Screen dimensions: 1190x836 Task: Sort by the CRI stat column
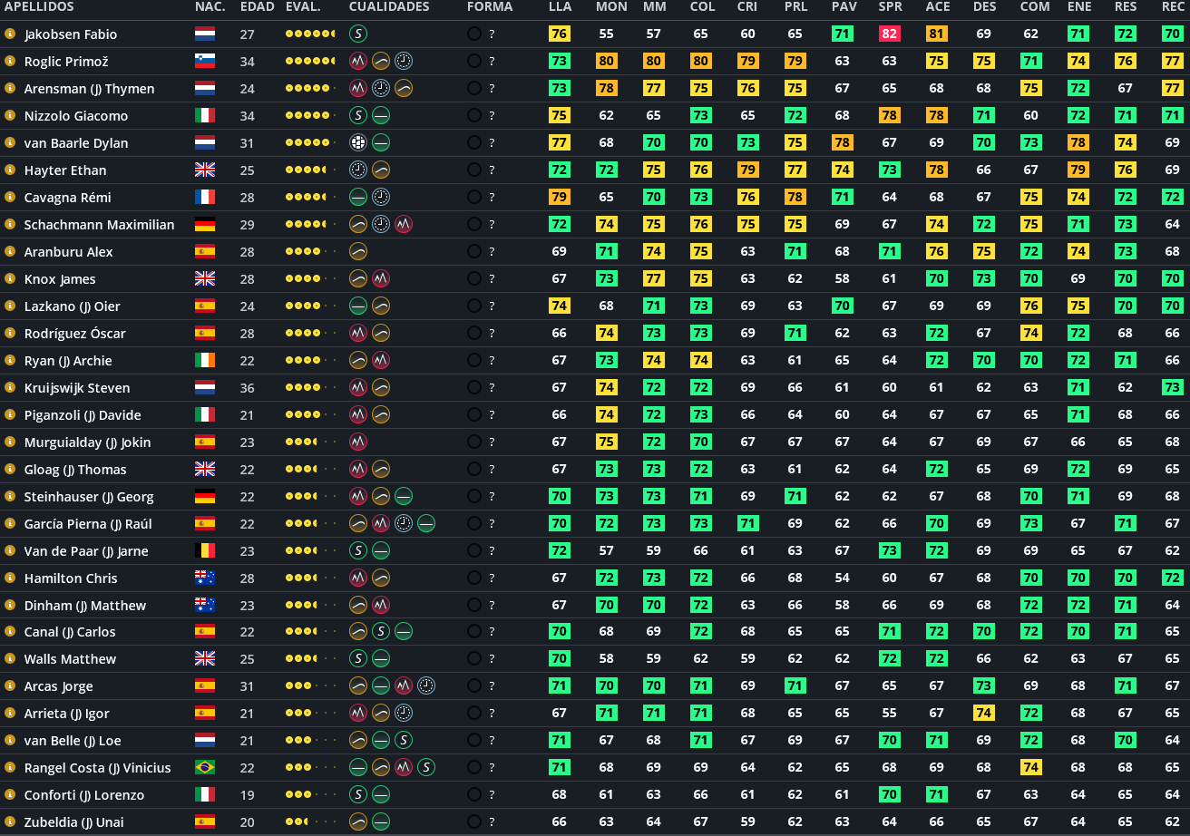[x=747, y=7]
